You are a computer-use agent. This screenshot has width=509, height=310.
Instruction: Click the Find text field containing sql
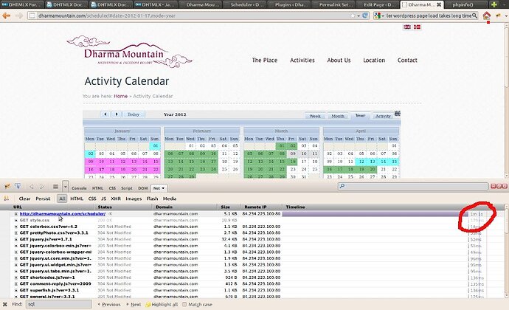(59, 305)
